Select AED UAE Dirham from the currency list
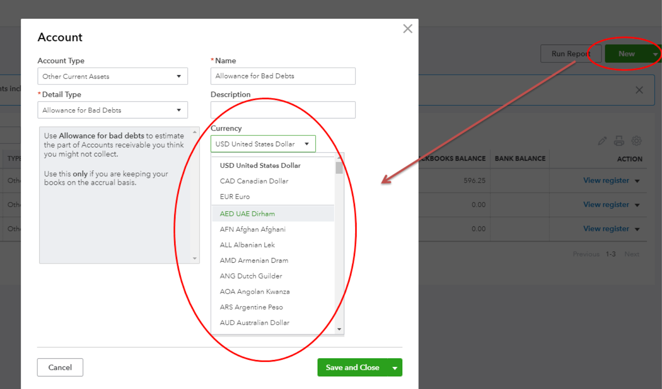This screenshot has width=662, height=389. point(247,213)
